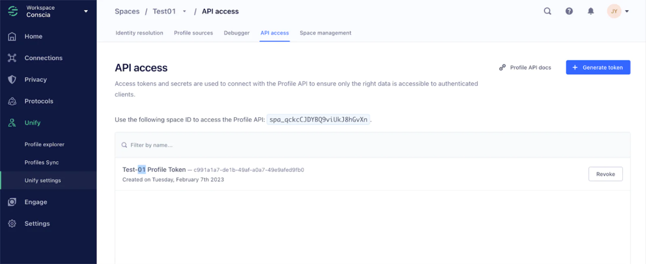Revoke the Test-01 Profile Token

(x=605, y=174)
